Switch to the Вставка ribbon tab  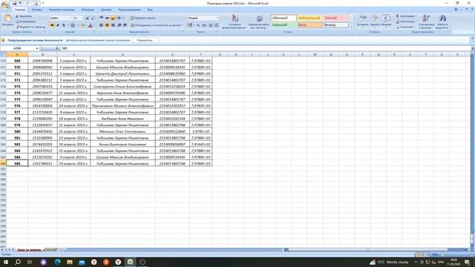coord(37,10)
